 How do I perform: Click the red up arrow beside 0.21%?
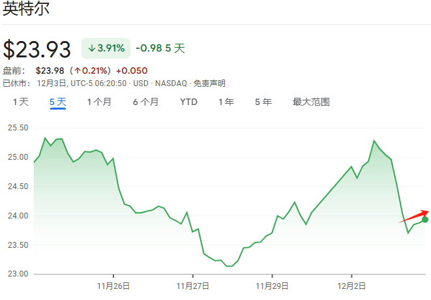[x=78, y=70]
